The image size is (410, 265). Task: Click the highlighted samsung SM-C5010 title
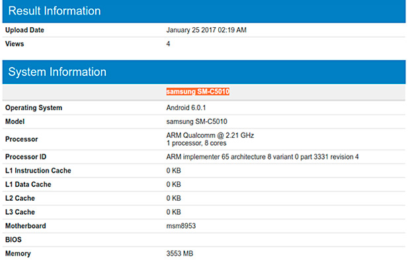(x=197, y=91)
